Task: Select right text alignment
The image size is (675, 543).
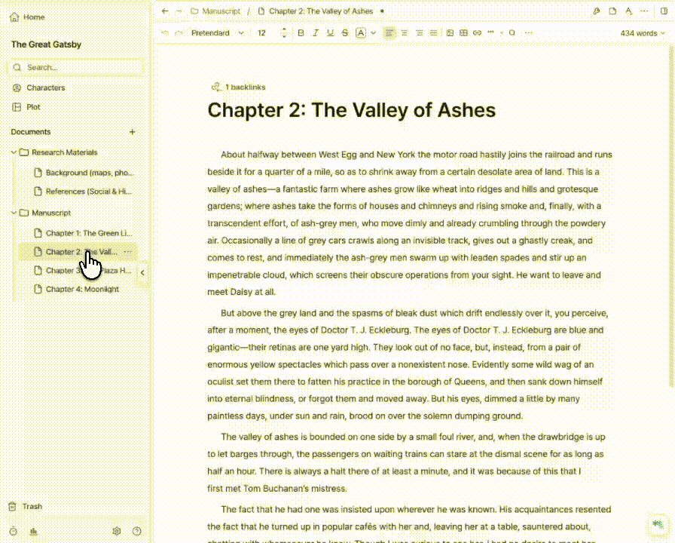Action: [419, 32]
